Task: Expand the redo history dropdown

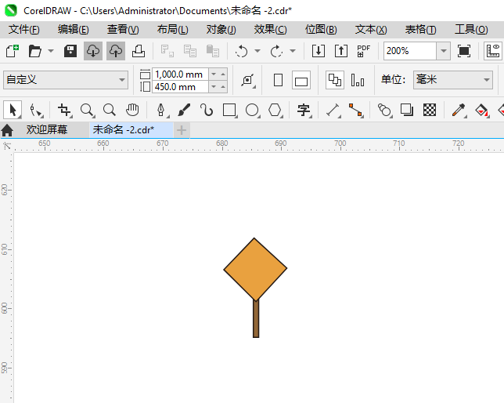Action: coord(293,51)
